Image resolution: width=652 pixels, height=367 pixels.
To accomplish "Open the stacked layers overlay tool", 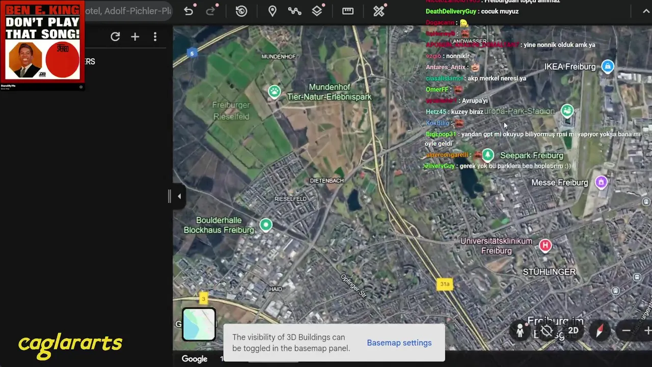I will coord(317,11).
